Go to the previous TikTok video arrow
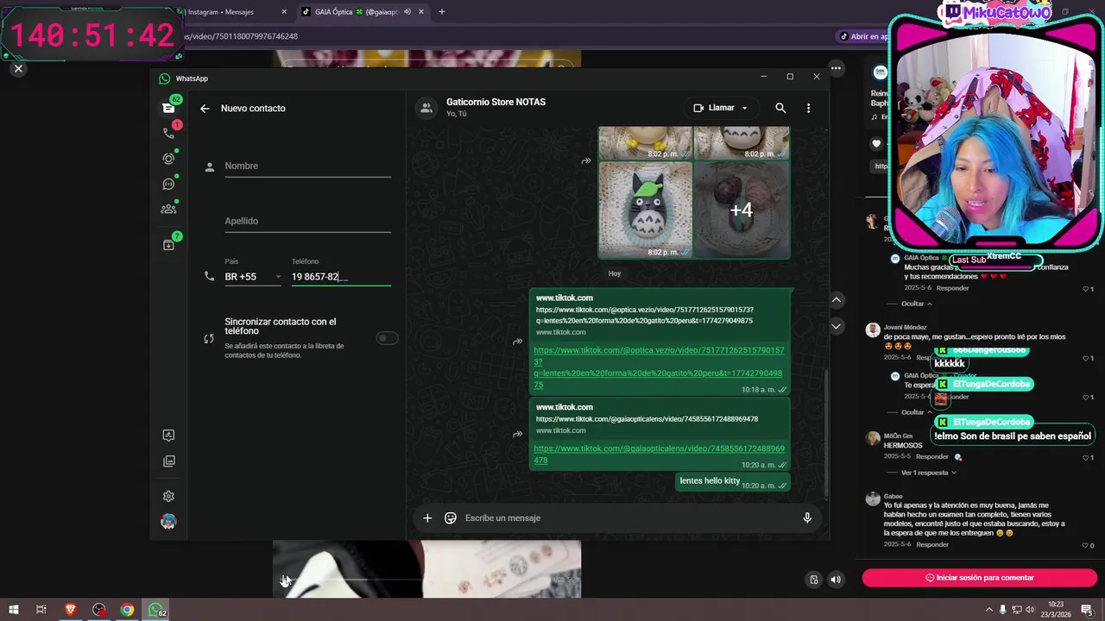Image resolution: width=1105 pixels, height=621 pixels. click(x=836, y=299)
